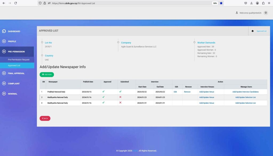This screenshot has width=273, height=156.
Task: Open browser downloads icon
Action: [251, 3]
